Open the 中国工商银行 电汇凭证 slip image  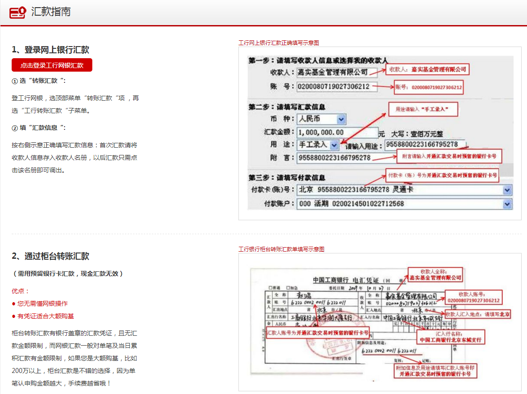380,322
